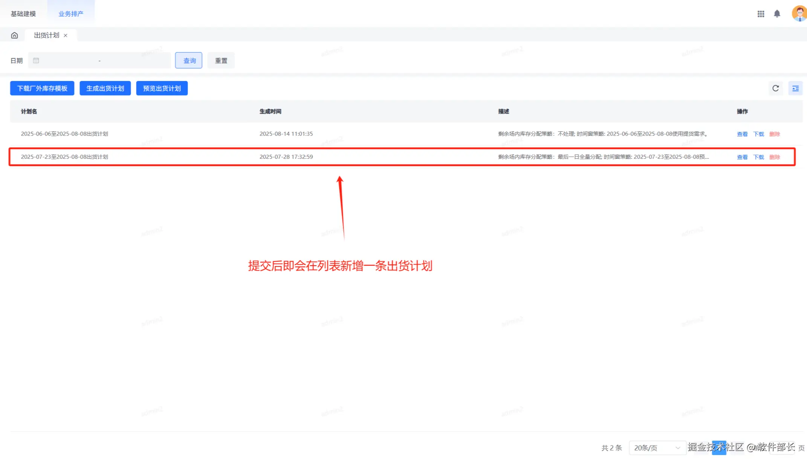
Task: Click the 重置 button
Action: pyautogui.click(x=221, y=61)
